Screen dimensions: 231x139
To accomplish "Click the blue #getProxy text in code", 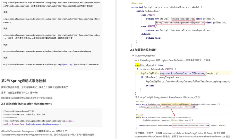I will pyautogui.click(x=67, y=65).
